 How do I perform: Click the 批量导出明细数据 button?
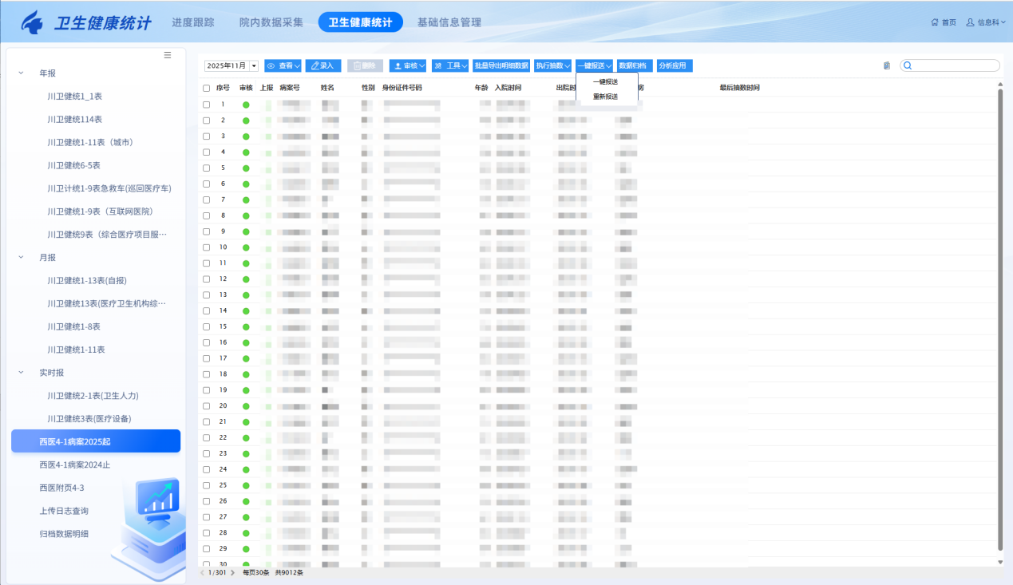(x=501, y=65)
